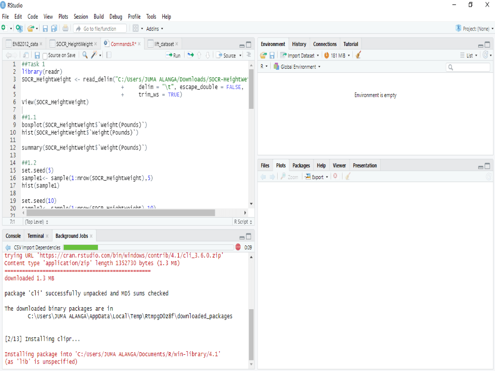
Task: Click the workspace panes grid icon
Action: point(136,28)
